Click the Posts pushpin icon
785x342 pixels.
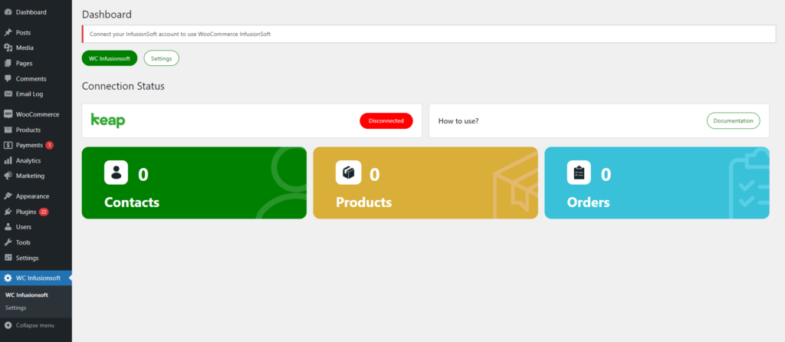[x=8, y=32]
